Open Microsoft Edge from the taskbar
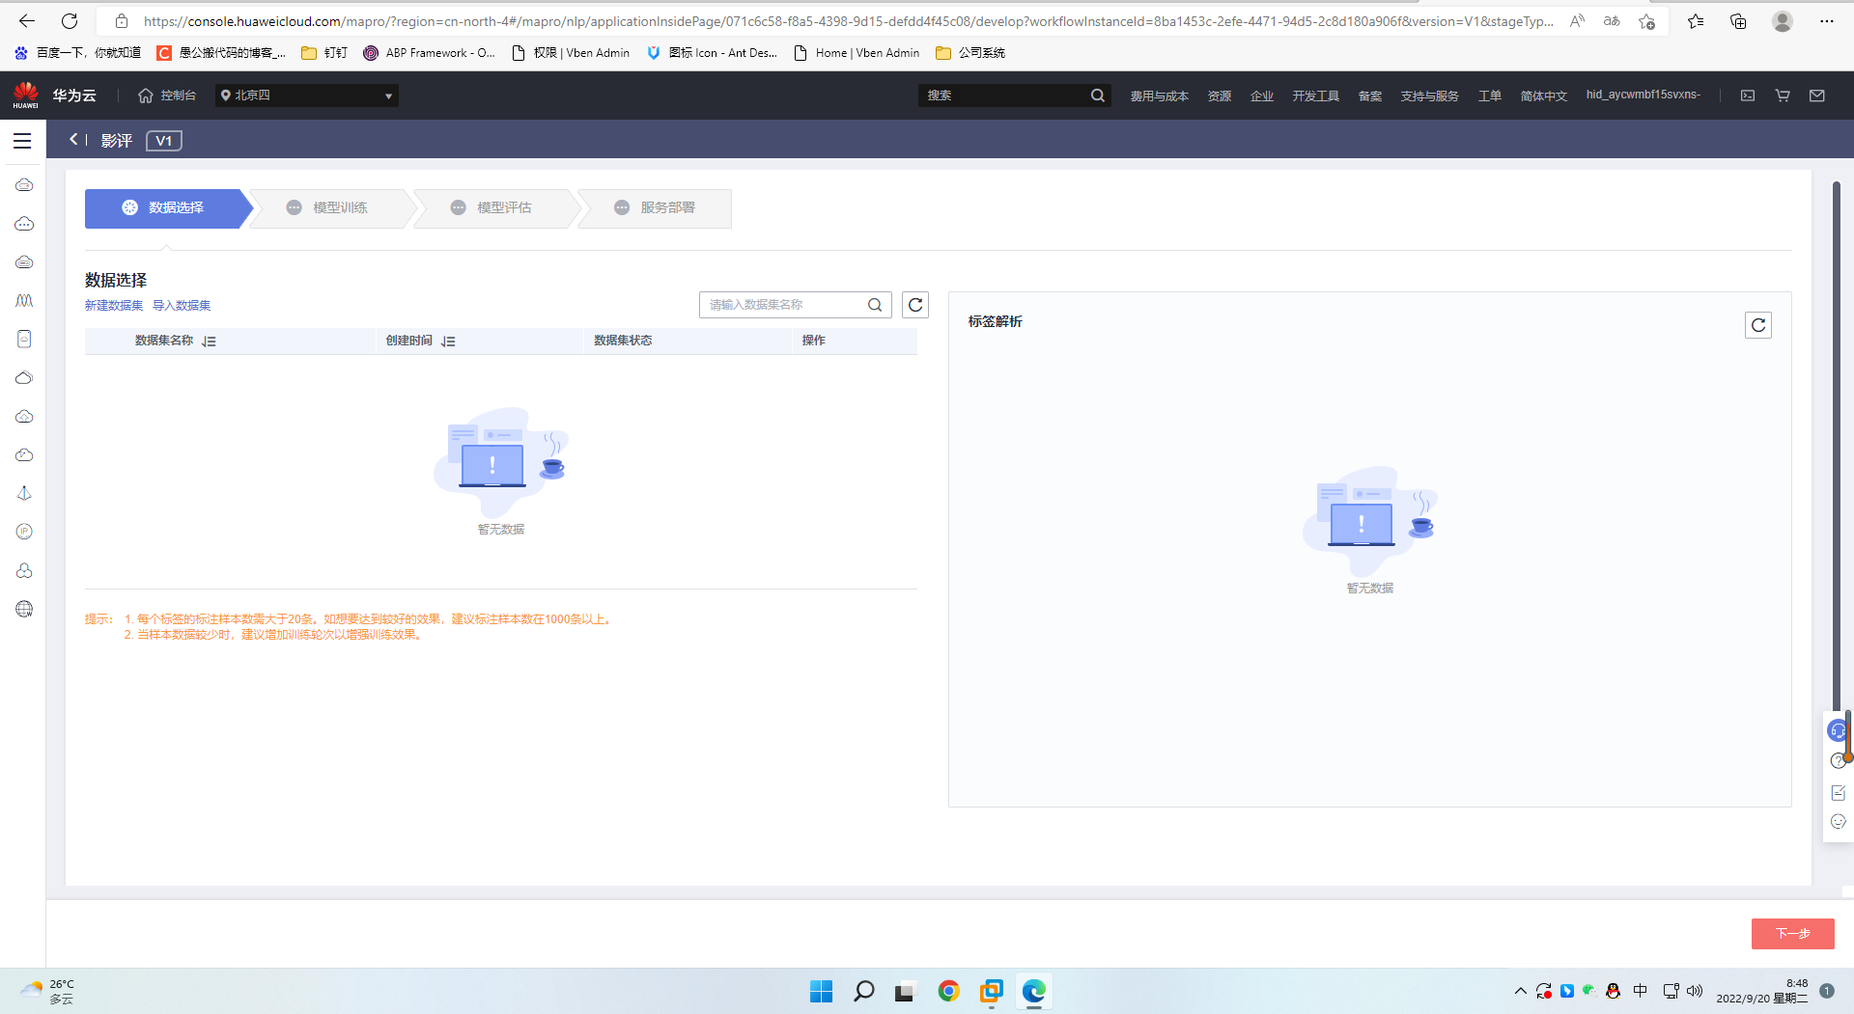 point(1034,991)
